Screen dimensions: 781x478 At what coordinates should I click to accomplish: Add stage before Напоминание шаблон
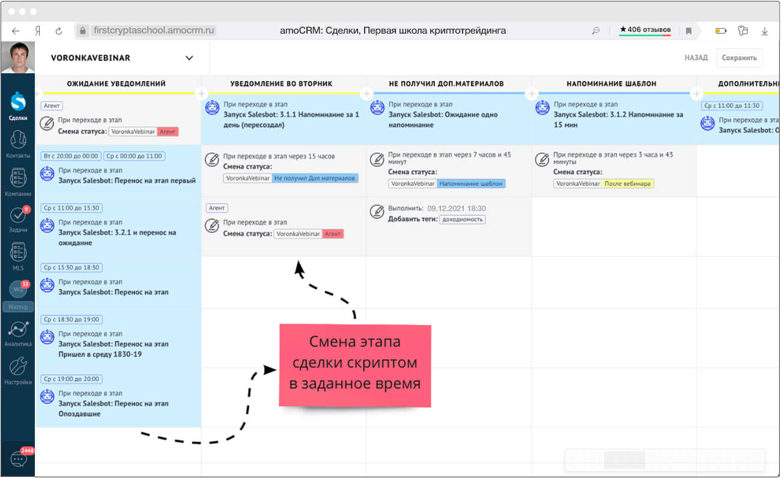point(531,94)
